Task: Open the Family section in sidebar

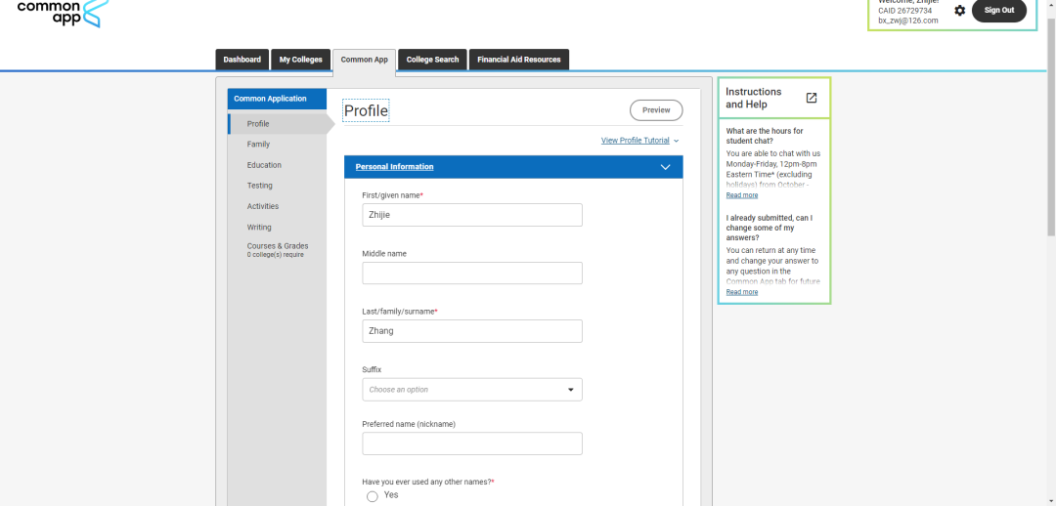Action: pyautogui.click(x=258, y=145)
